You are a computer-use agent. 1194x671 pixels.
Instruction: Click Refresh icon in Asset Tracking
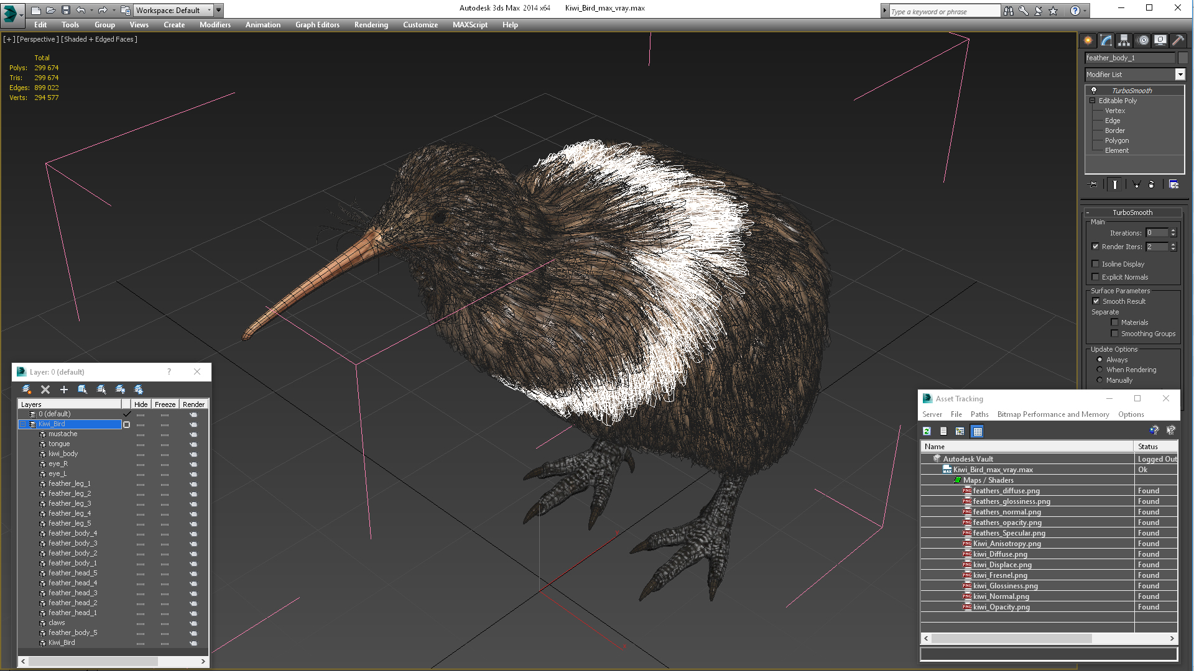tap(927, 431)
